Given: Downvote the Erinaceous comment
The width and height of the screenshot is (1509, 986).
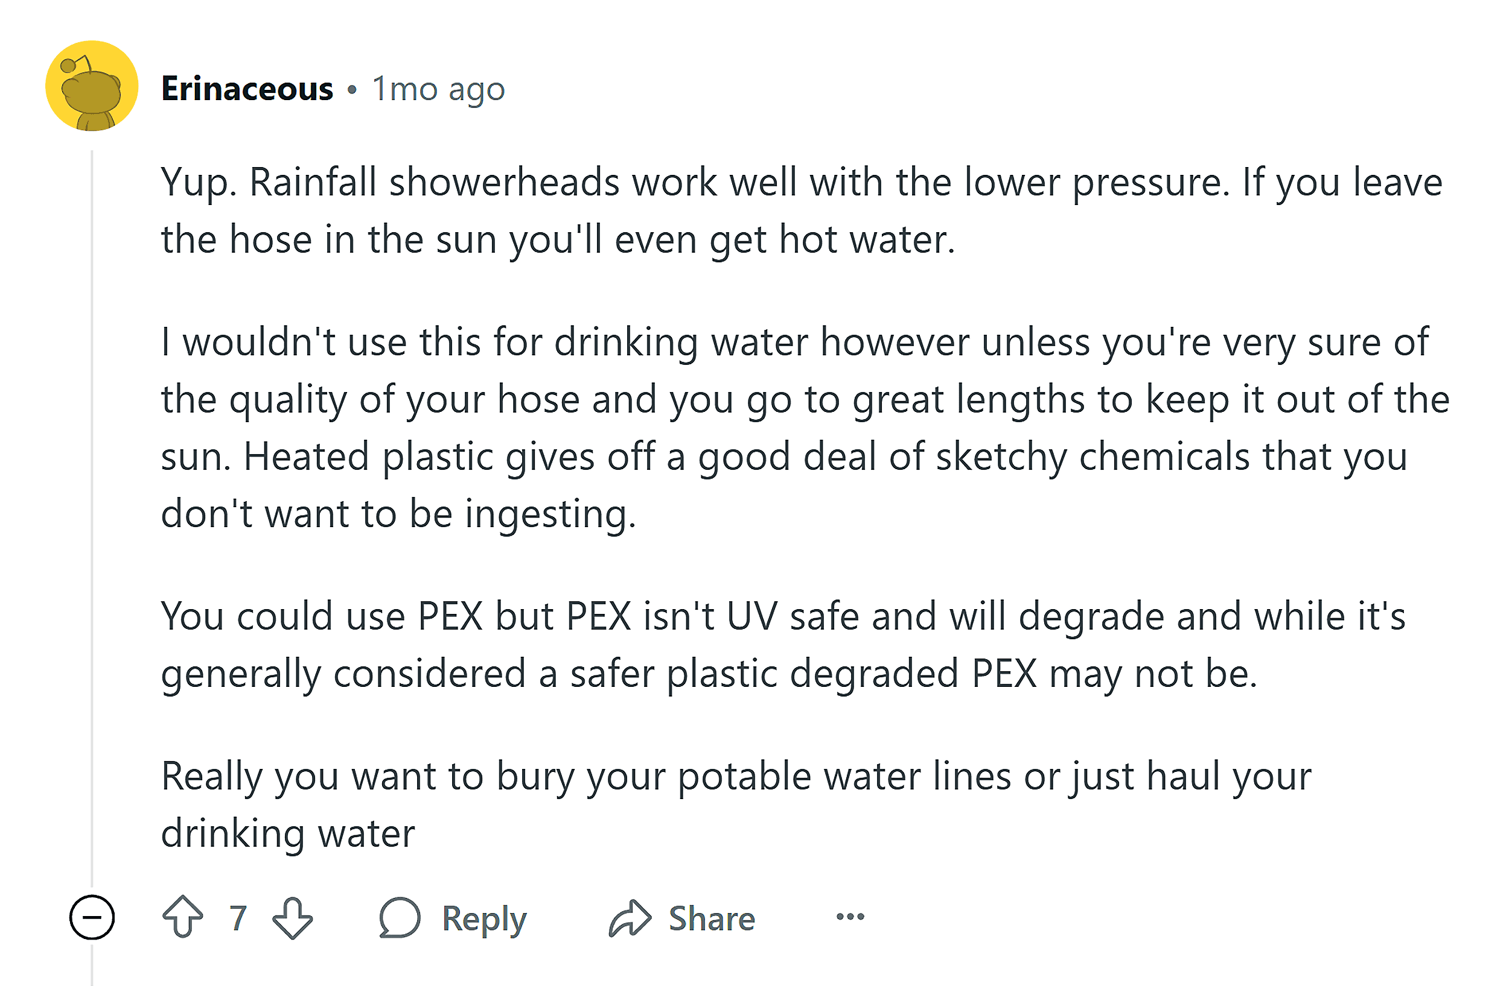Looking at the screenshot, I should click(292, 916).
